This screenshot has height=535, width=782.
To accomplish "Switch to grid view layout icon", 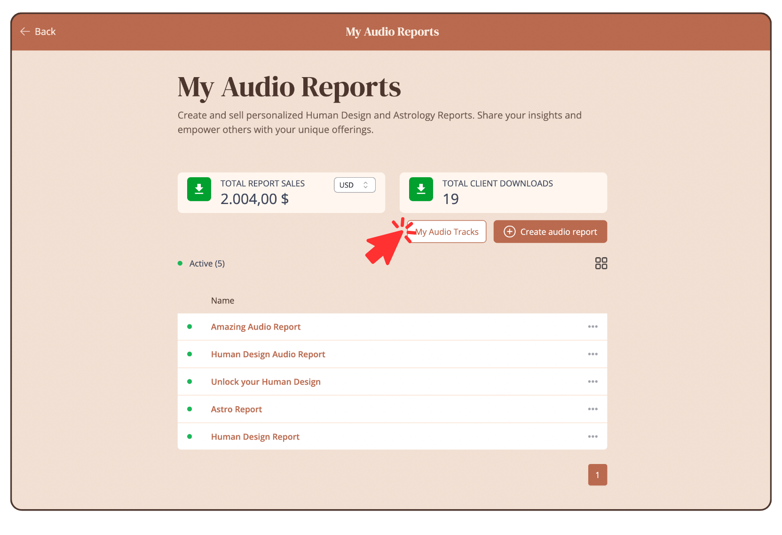I will [x=601, y=263].
